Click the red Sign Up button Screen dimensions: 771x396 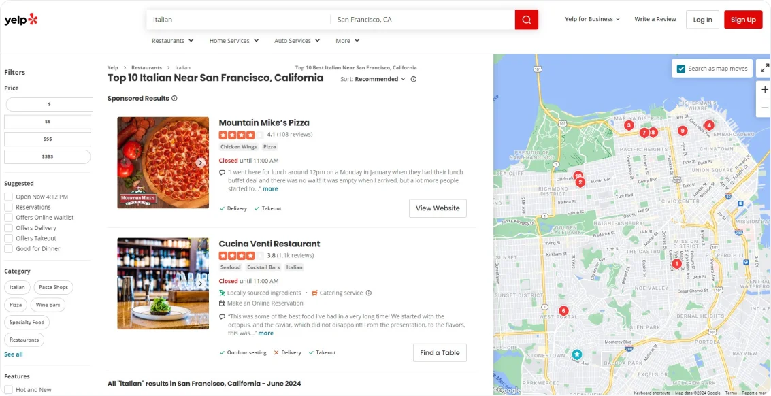[743, 20]
